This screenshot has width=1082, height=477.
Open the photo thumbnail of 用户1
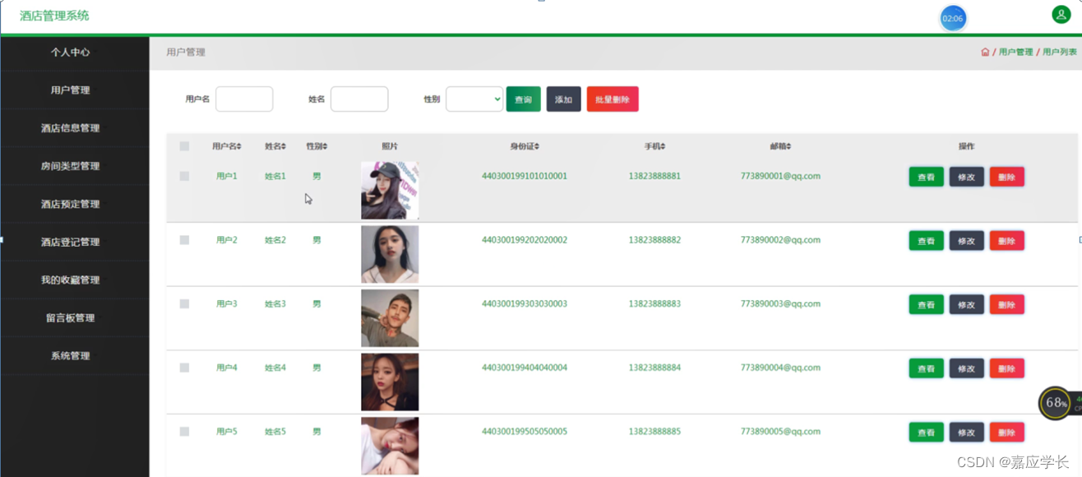click(x=390, y=191)
